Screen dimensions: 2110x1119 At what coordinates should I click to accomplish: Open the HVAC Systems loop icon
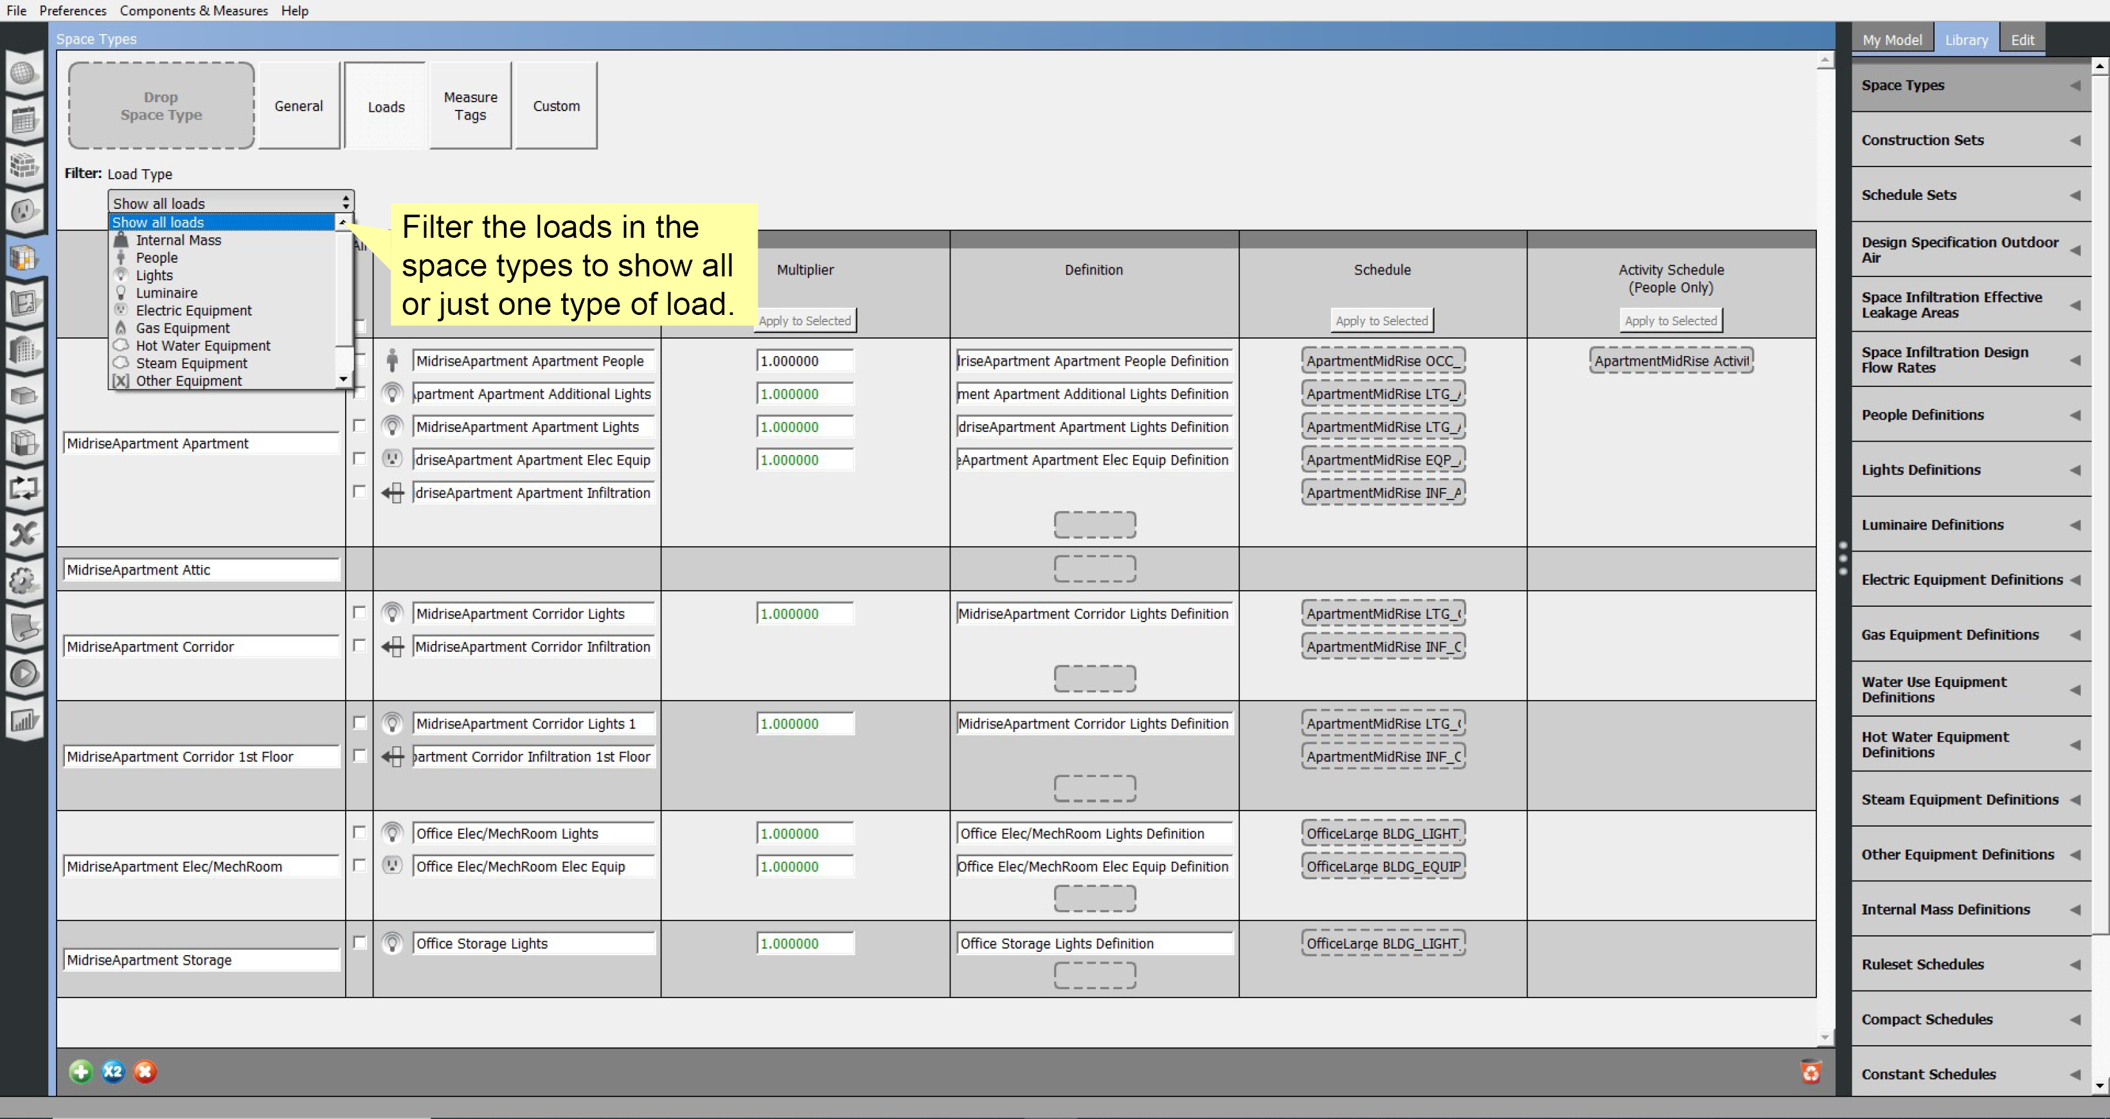click(24, 489)
